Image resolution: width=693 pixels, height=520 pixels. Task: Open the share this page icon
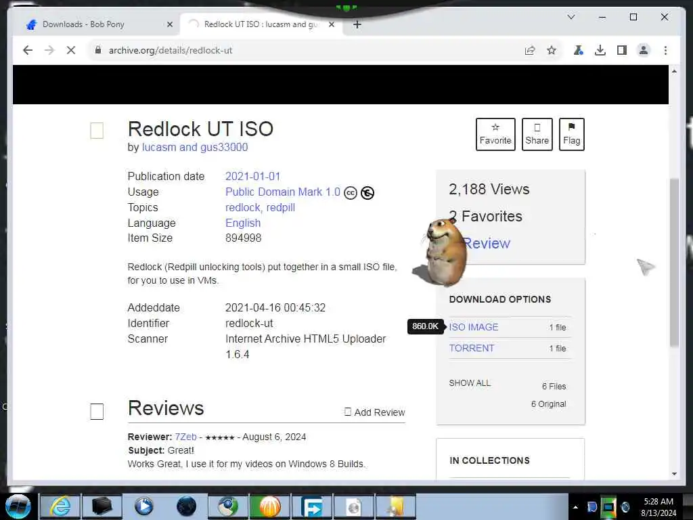[x=530, y=50]
